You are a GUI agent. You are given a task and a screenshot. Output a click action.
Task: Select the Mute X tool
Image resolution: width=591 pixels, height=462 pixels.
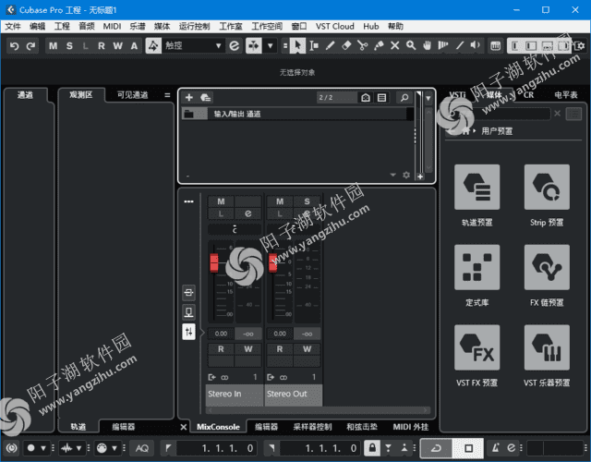(394, 45)
